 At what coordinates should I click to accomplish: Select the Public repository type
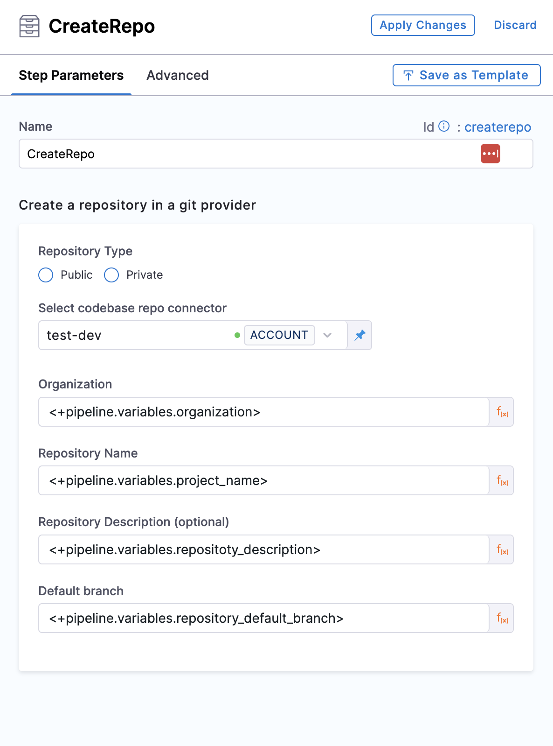[x=46, y=275]
